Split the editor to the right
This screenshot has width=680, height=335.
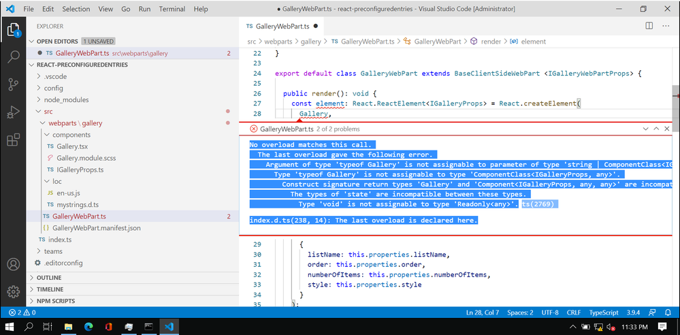point(649,26)
